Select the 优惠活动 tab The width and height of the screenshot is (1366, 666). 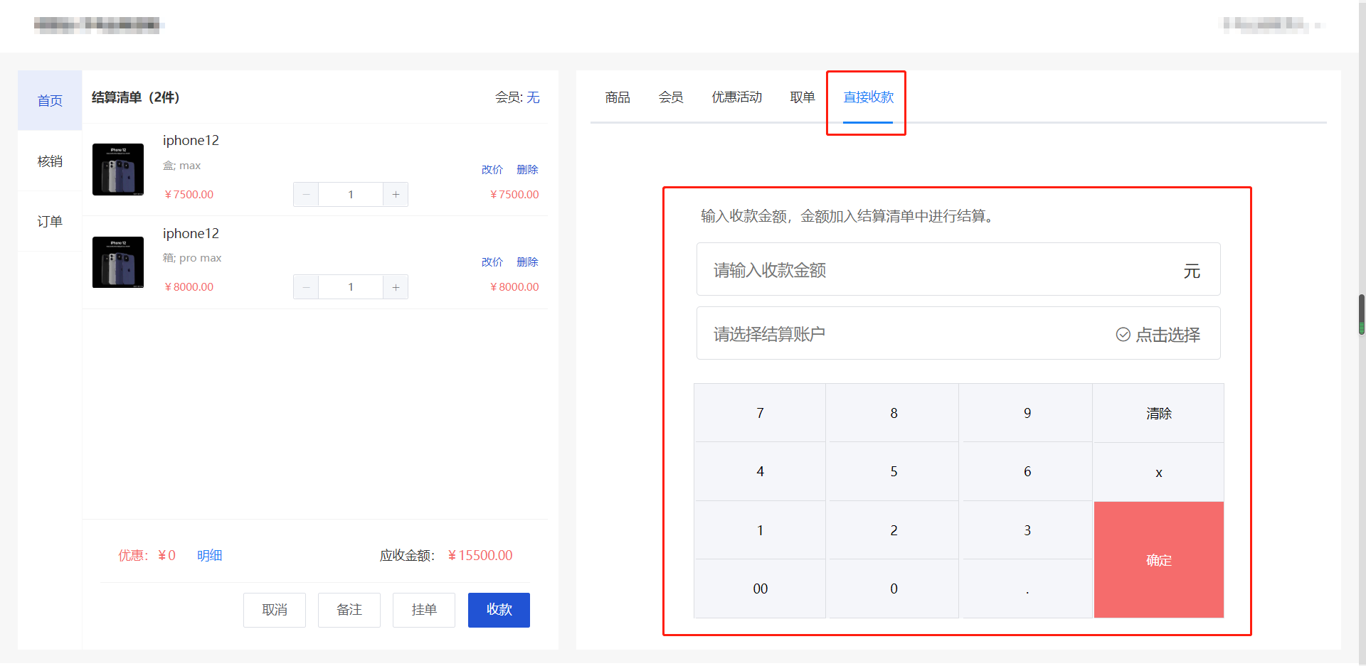[x=736, y=97]
